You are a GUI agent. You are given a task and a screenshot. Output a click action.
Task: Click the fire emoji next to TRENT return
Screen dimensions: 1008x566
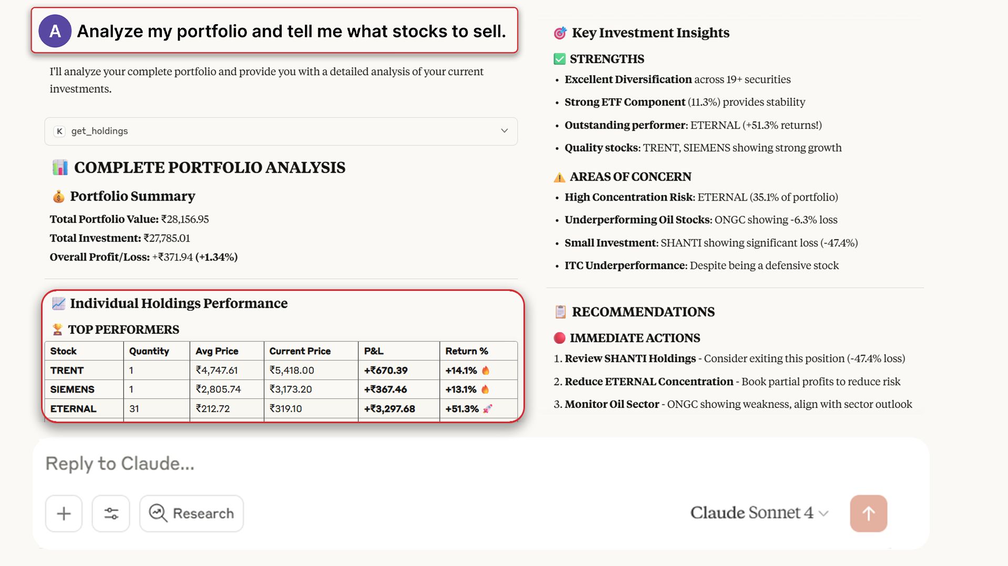tap(486, 370)
